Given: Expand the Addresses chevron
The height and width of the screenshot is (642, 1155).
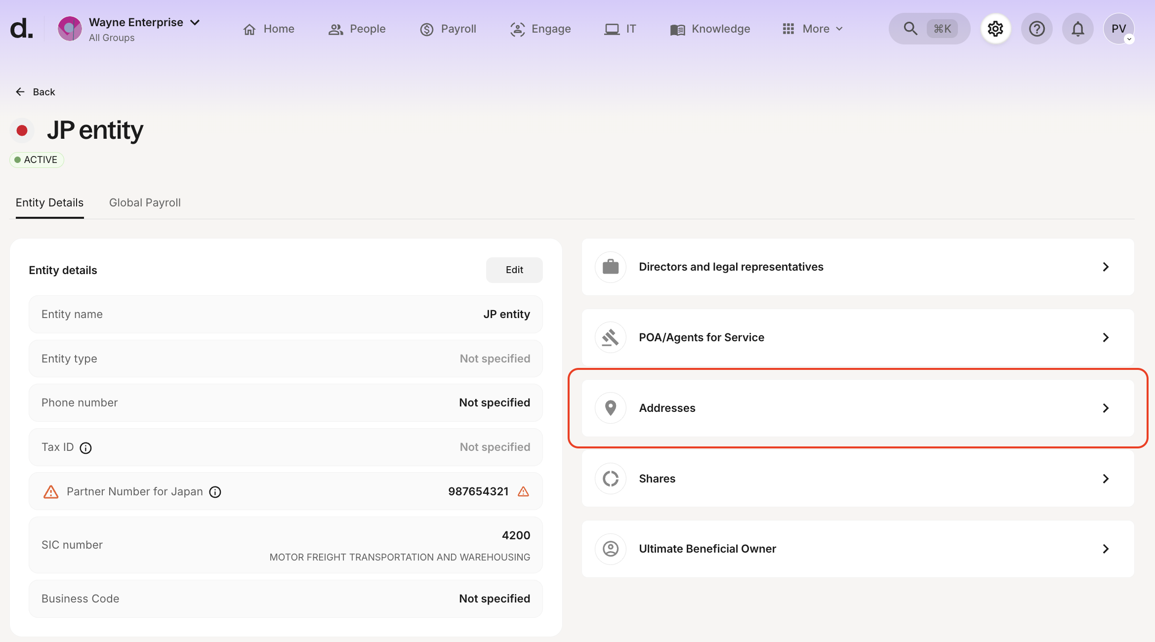Looking at the screenshot, I should tap(1106, 408).
